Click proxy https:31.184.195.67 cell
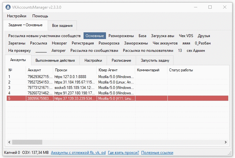Viewport: 235px width, 158px height. pyautogui.click(x=75, y=82)
